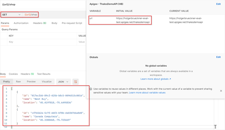Open Learn more about variable values link

pyautogui.click(x=147, y=93)
